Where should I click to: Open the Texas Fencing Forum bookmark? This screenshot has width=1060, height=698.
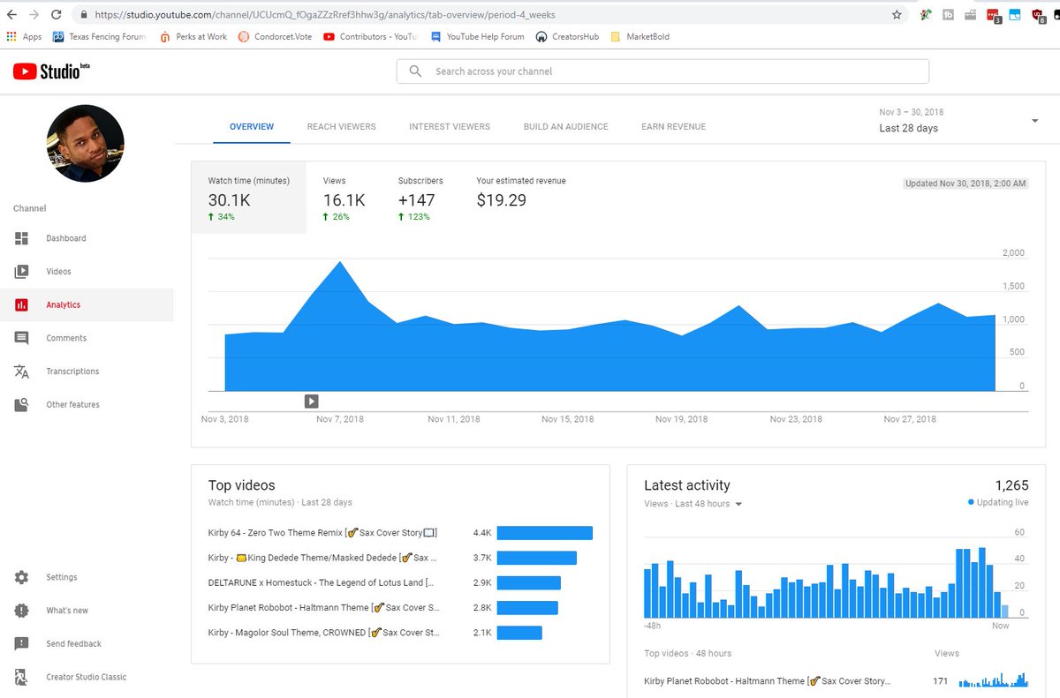pyautogui.click(x=99, y=37)
